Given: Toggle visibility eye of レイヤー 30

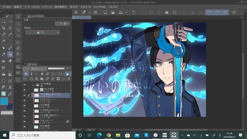Looking at the screenshot, I should click(24, 90).
